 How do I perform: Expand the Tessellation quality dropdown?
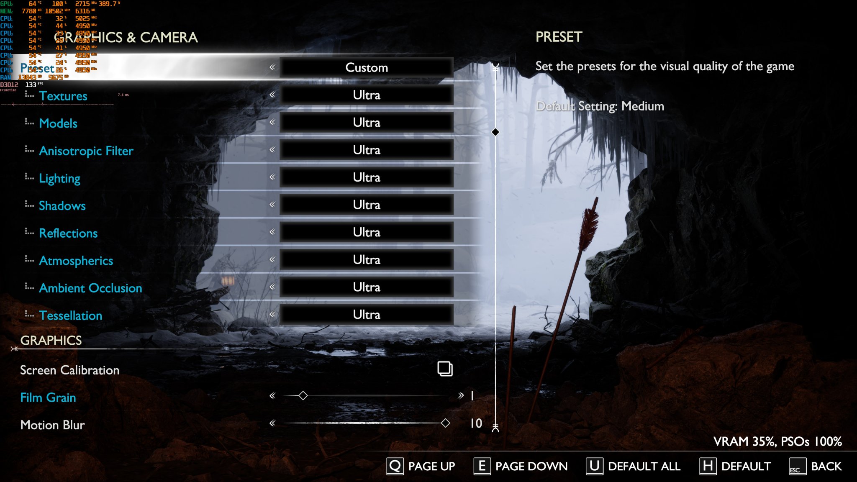[366, 314]
